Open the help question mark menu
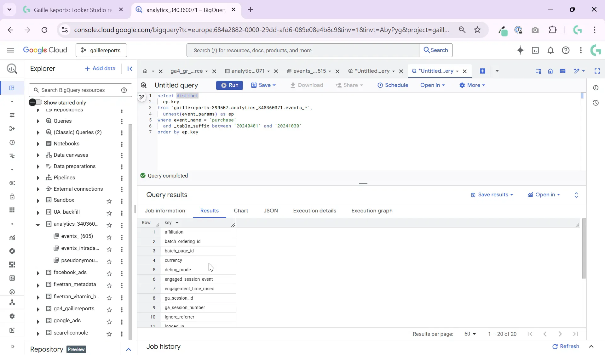 (x=566, y=50)
